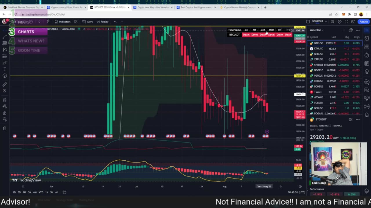Select the patterns drawing tool
371x208 pixels.
[5, 50]
